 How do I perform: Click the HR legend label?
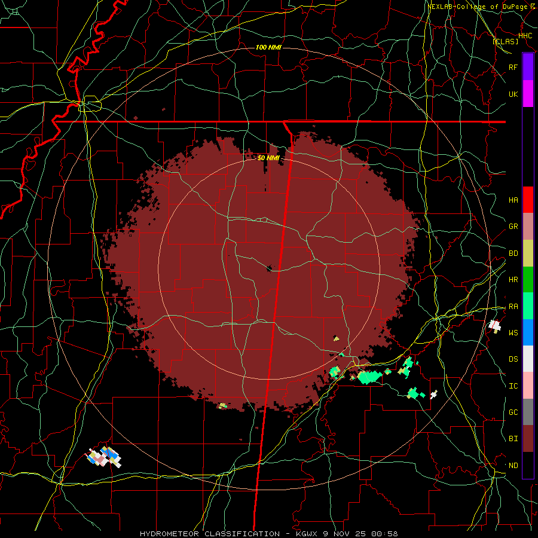[513, 280]
